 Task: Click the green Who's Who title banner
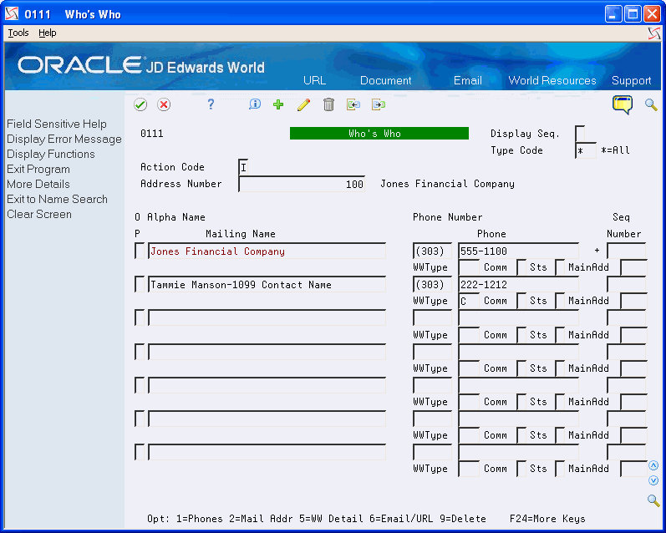coord(379,134)
